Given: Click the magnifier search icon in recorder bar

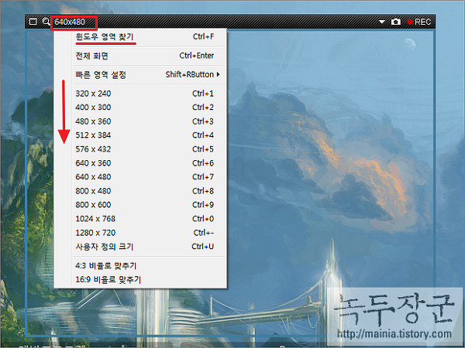Looking at the screenshot, I should point(46,22).
